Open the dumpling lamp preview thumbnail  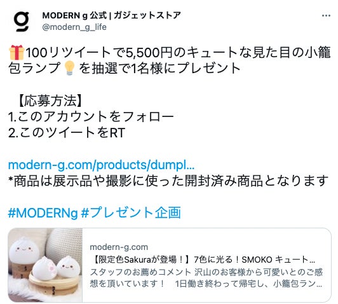pyautogui.click(x=45, y=265)
